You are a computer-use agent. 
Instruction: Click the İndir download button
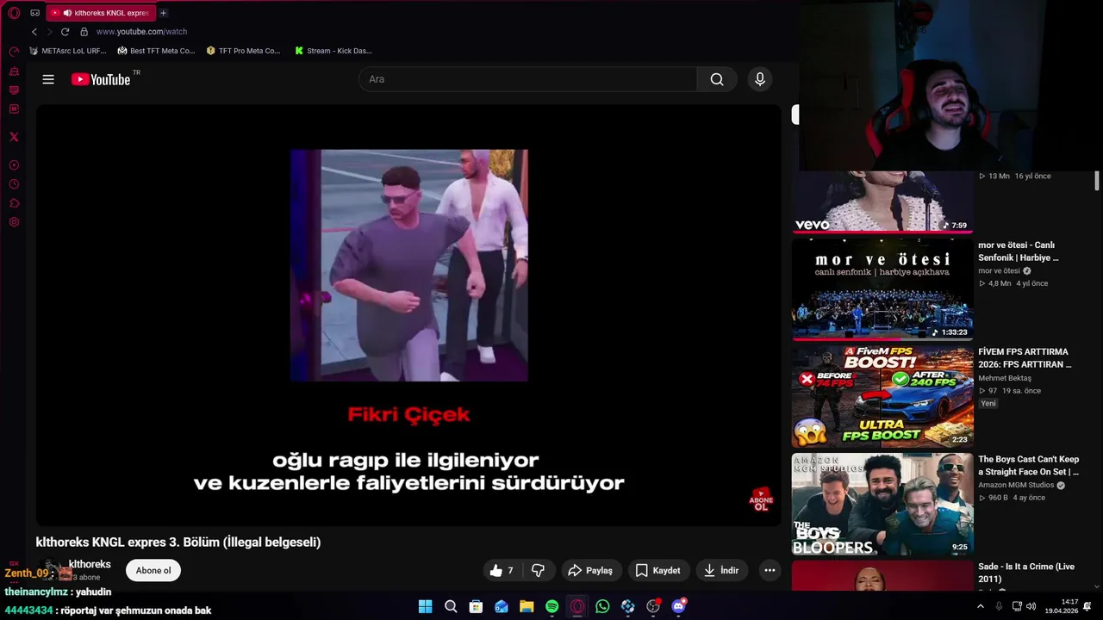pyautogui.click(x=721, y=570)
